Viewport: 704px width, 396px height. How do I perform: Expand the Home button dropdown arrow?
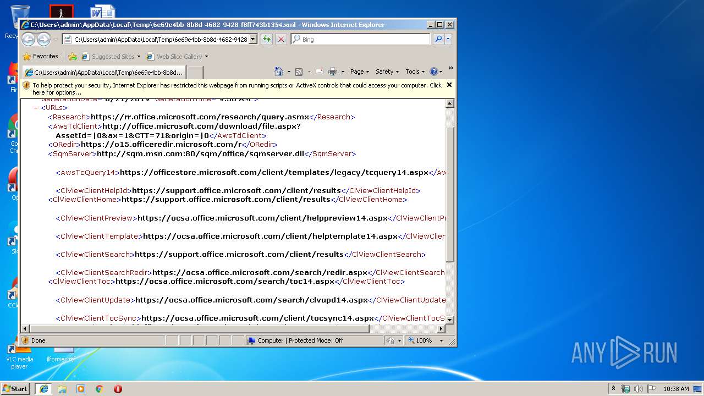[x=288, y=72]
